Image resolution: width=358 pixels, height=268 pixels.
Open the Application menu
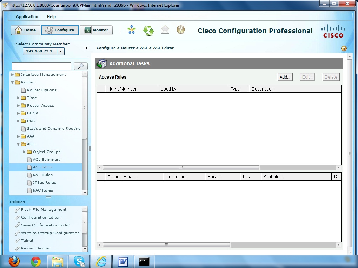[27, 16]
